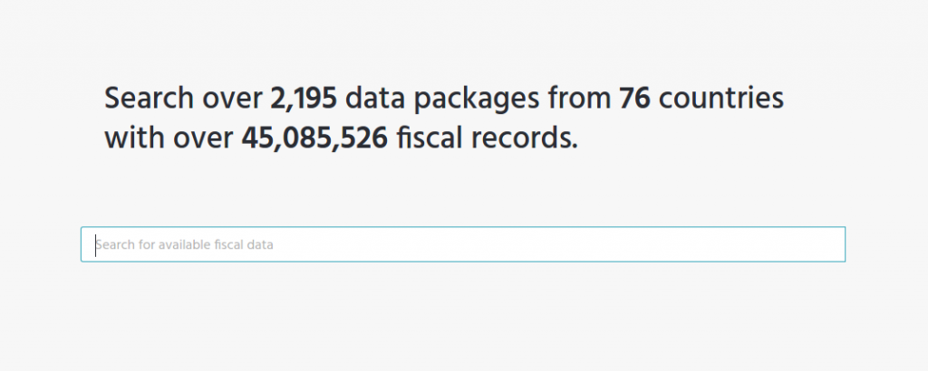Click the word 'data' in the headline
The image size is (928, 371).
click(374, 100)
